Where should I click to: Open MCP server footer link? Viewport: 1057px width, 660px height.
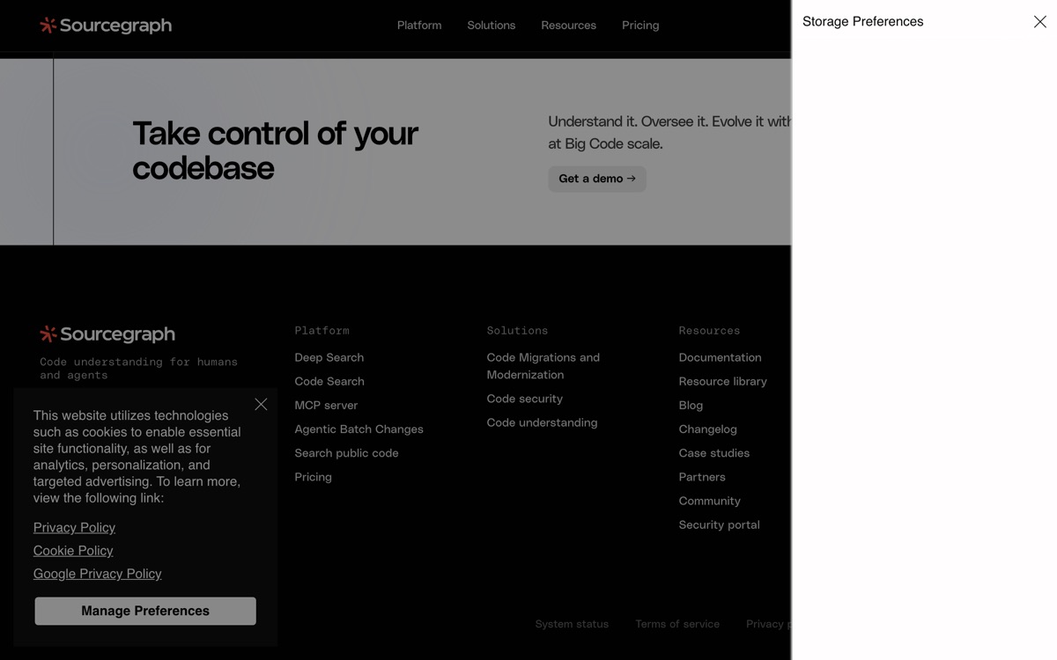pos(326,405)
